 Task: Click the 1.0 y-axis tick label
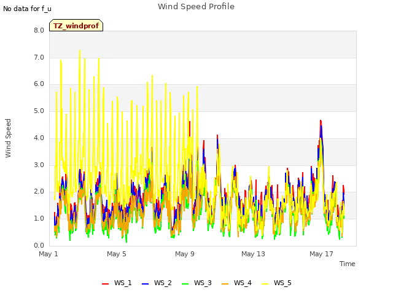39,219
